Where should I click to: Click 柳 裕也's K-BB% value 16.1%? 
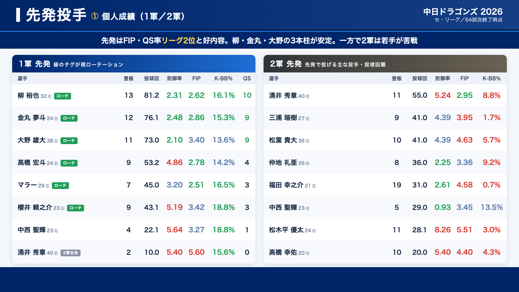coord(224,95)
